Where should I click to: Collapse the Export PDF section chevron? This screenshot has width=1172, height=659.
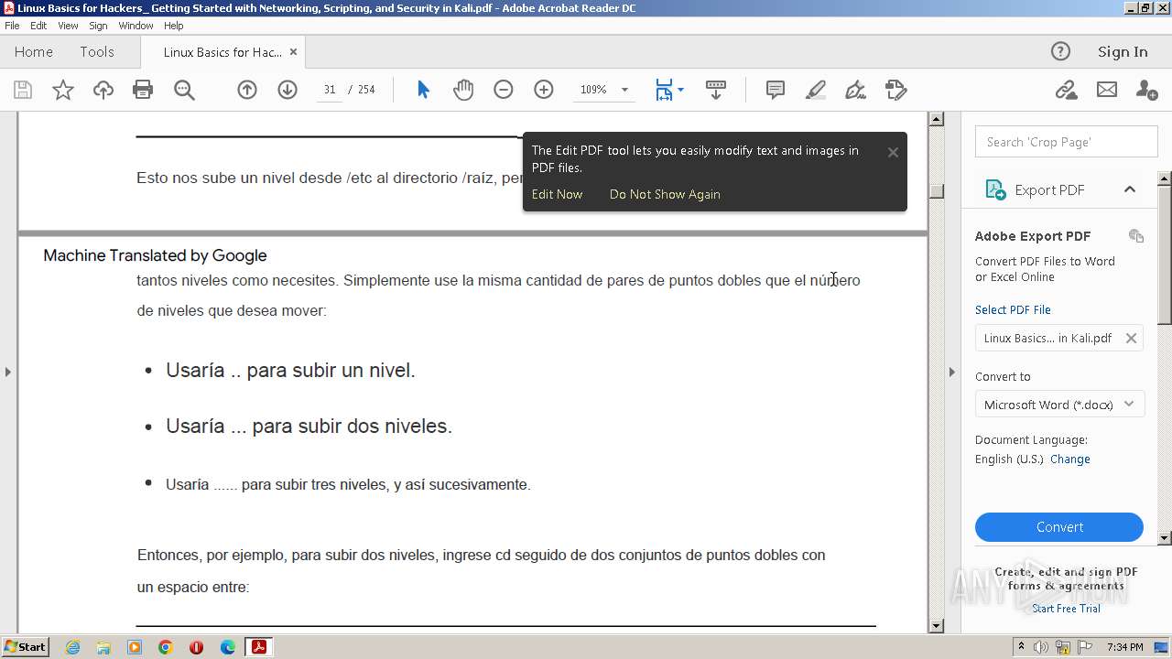pos(1130,189)
